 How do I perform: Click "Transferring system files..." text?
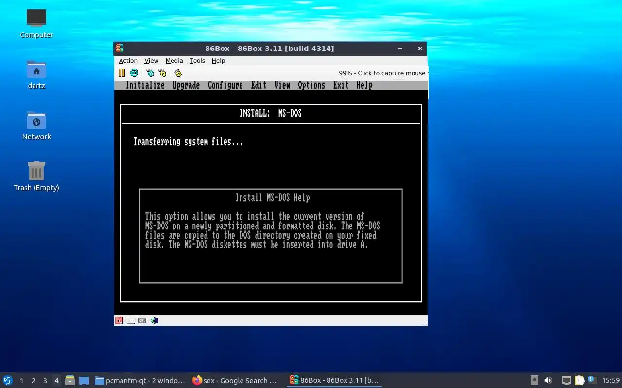coord(188,142)
